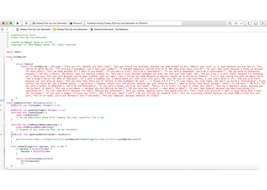Toggle the Navigator panel on the left
The width and height of the screenshot is (267, 190).
pos(250,23)
